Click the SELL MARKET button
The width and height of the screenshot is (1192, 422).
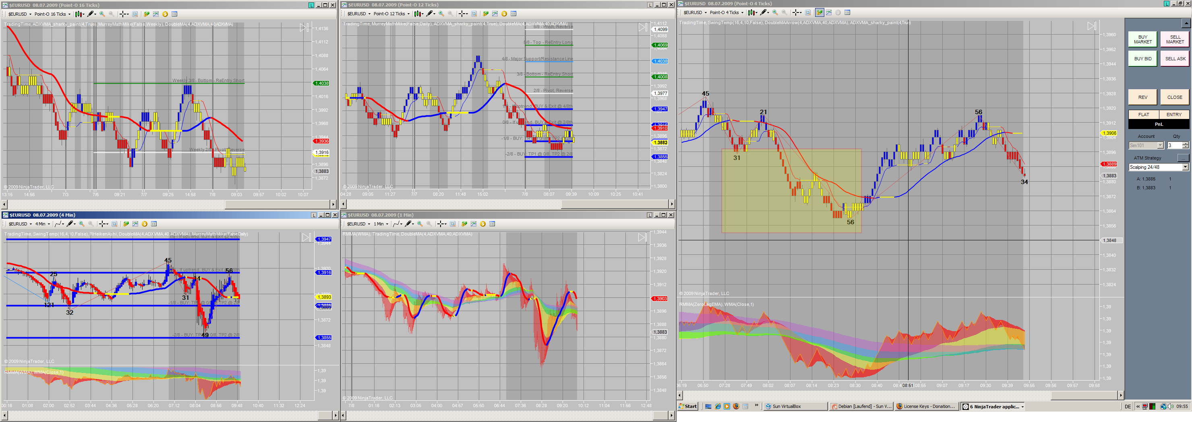(1175, 39)
